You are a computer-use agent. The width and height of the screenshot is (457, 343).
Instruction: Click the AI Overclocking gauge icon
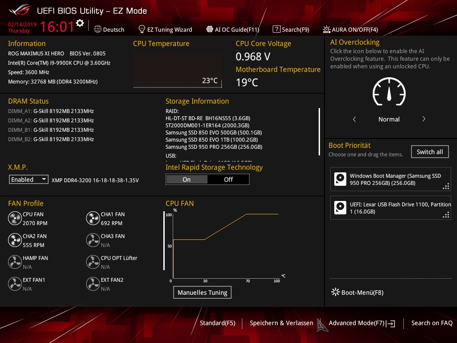coord(389,92)
